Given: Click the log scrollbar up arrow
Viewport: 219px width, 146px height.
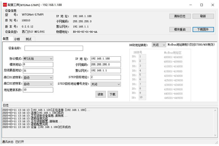Looking at the screenshot, I should click(x=215, y=110).
